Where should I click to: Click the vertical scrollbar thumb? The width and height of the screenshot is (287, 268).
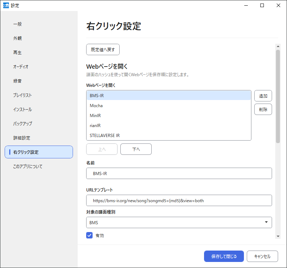tap(278, 96)
